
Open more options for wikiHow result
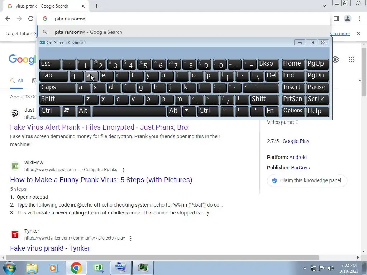123,170
